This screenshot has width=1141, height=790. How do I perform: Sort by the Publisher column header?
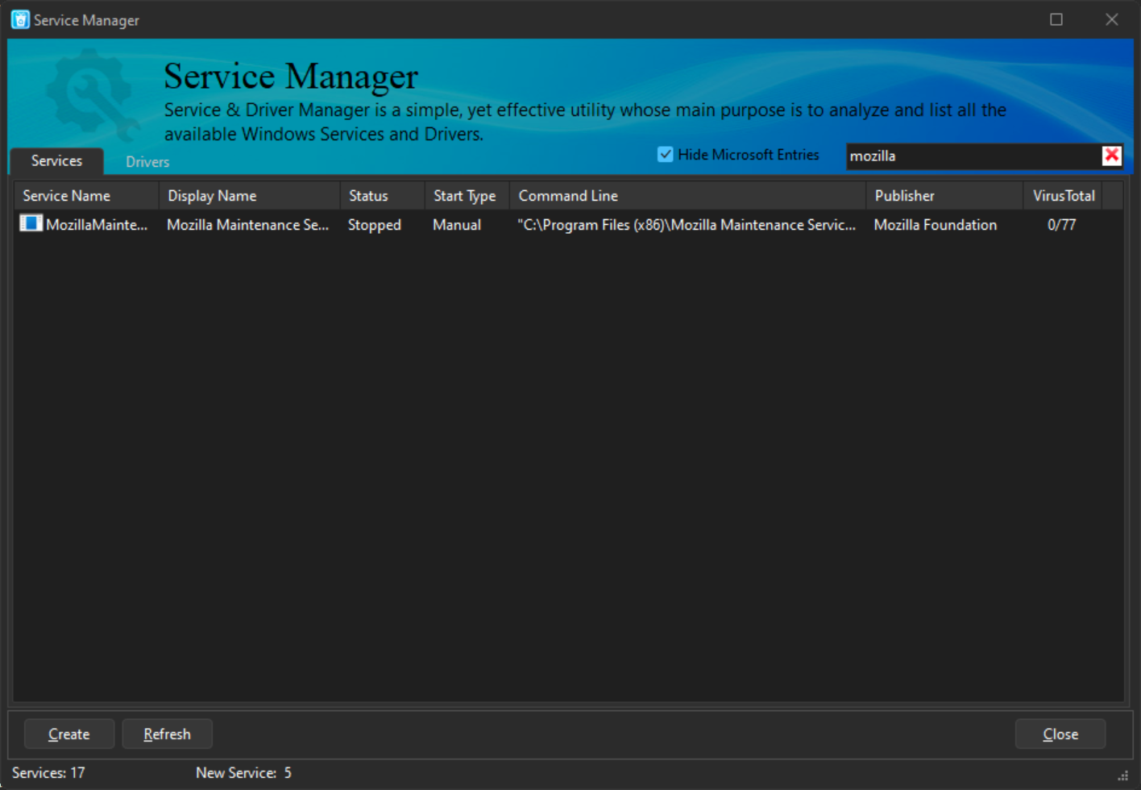coord(944,196)
